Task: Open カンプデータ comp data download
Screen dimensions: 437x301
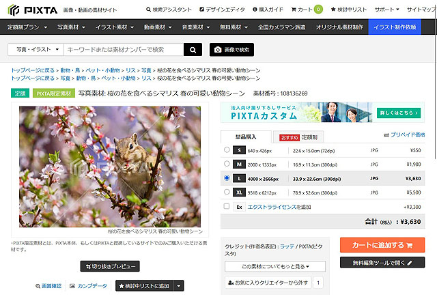Action: click(88, 286)
